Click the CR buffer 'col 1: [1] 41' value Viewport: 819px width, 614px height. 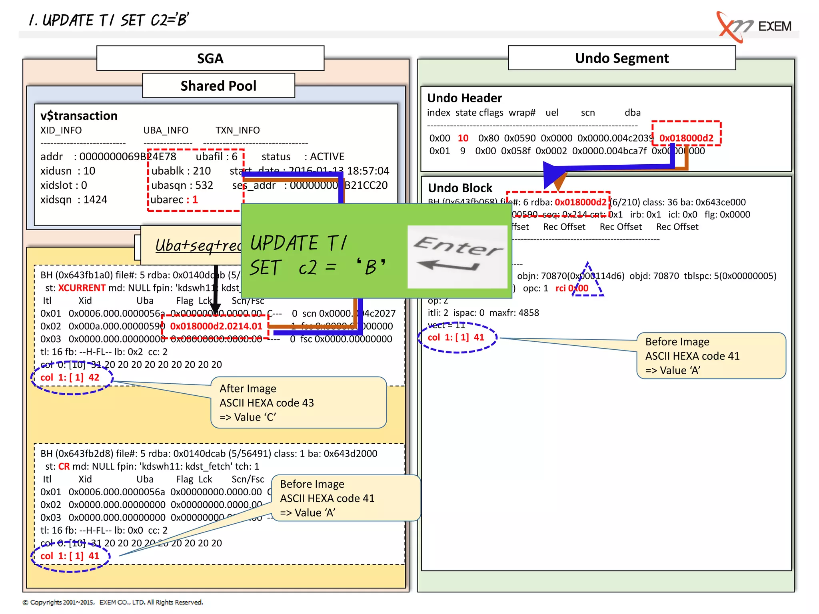coord(70,556)
